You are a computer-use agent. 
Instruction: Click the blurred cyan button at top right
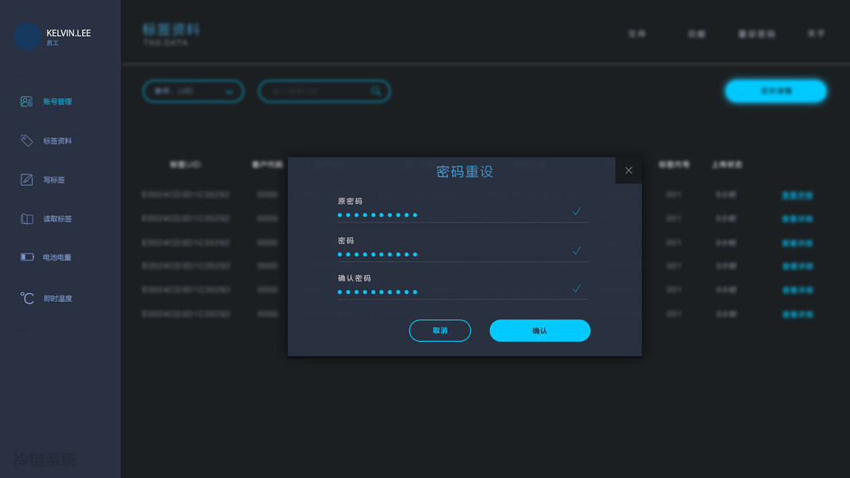776,91
